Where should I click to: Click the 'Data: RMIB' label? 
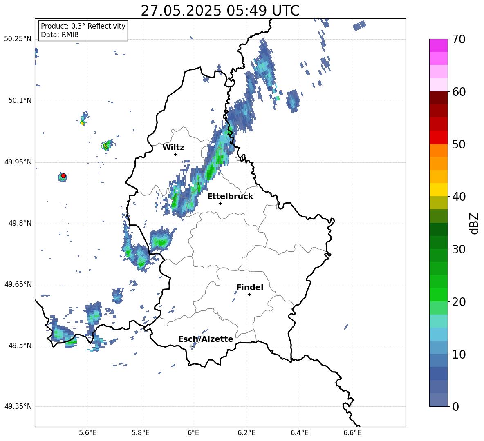pyautogui.click(x=60, y=35)
